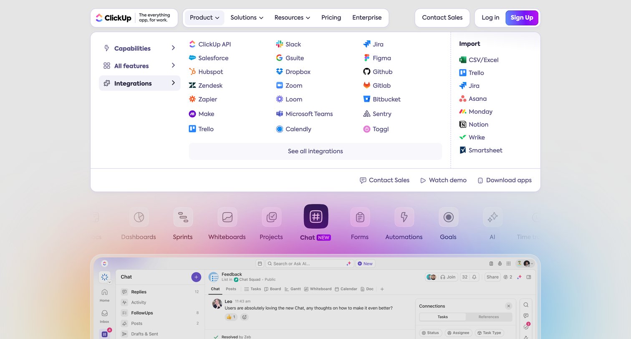Close the Connections panel
This screenshot has width=631, height=339.
click(x=508, y=306)
